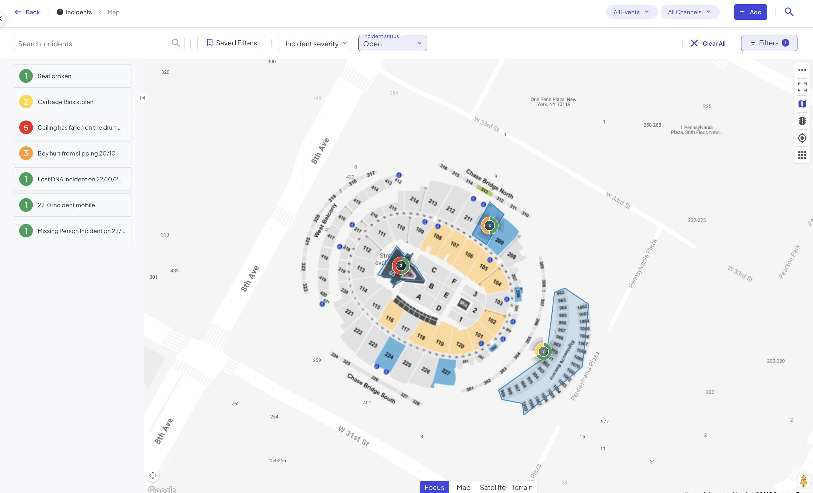Expand the All Channels dropdown
This screenshot has height=493, width=813.
coord(690,12)
